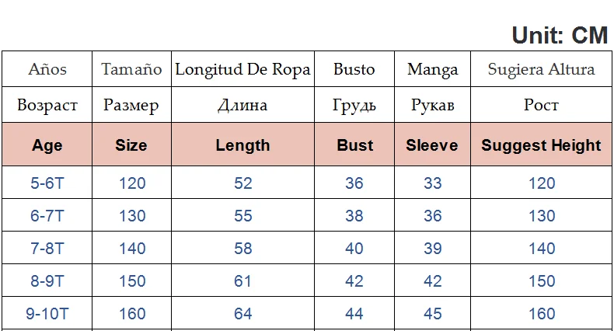Image resolution: width=614 pixels, height=331 pixels.
Task: Click the "Suggest Height" column header
Action: coord(541,145)
